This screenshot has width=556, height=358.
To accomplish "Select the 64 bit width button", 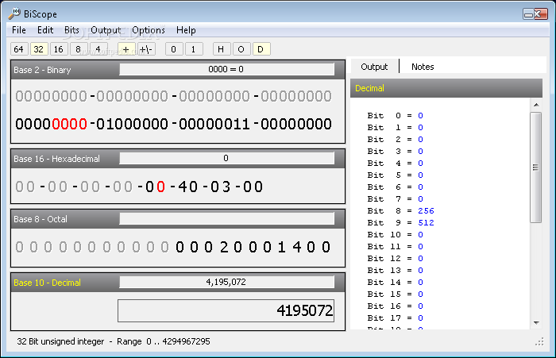I will [x=19, y=49].
